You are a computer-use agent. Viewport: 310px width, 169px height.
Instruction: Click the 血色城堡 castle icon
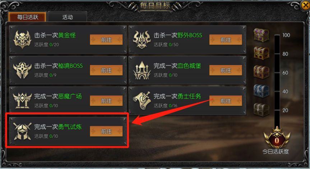coord(142,70)
